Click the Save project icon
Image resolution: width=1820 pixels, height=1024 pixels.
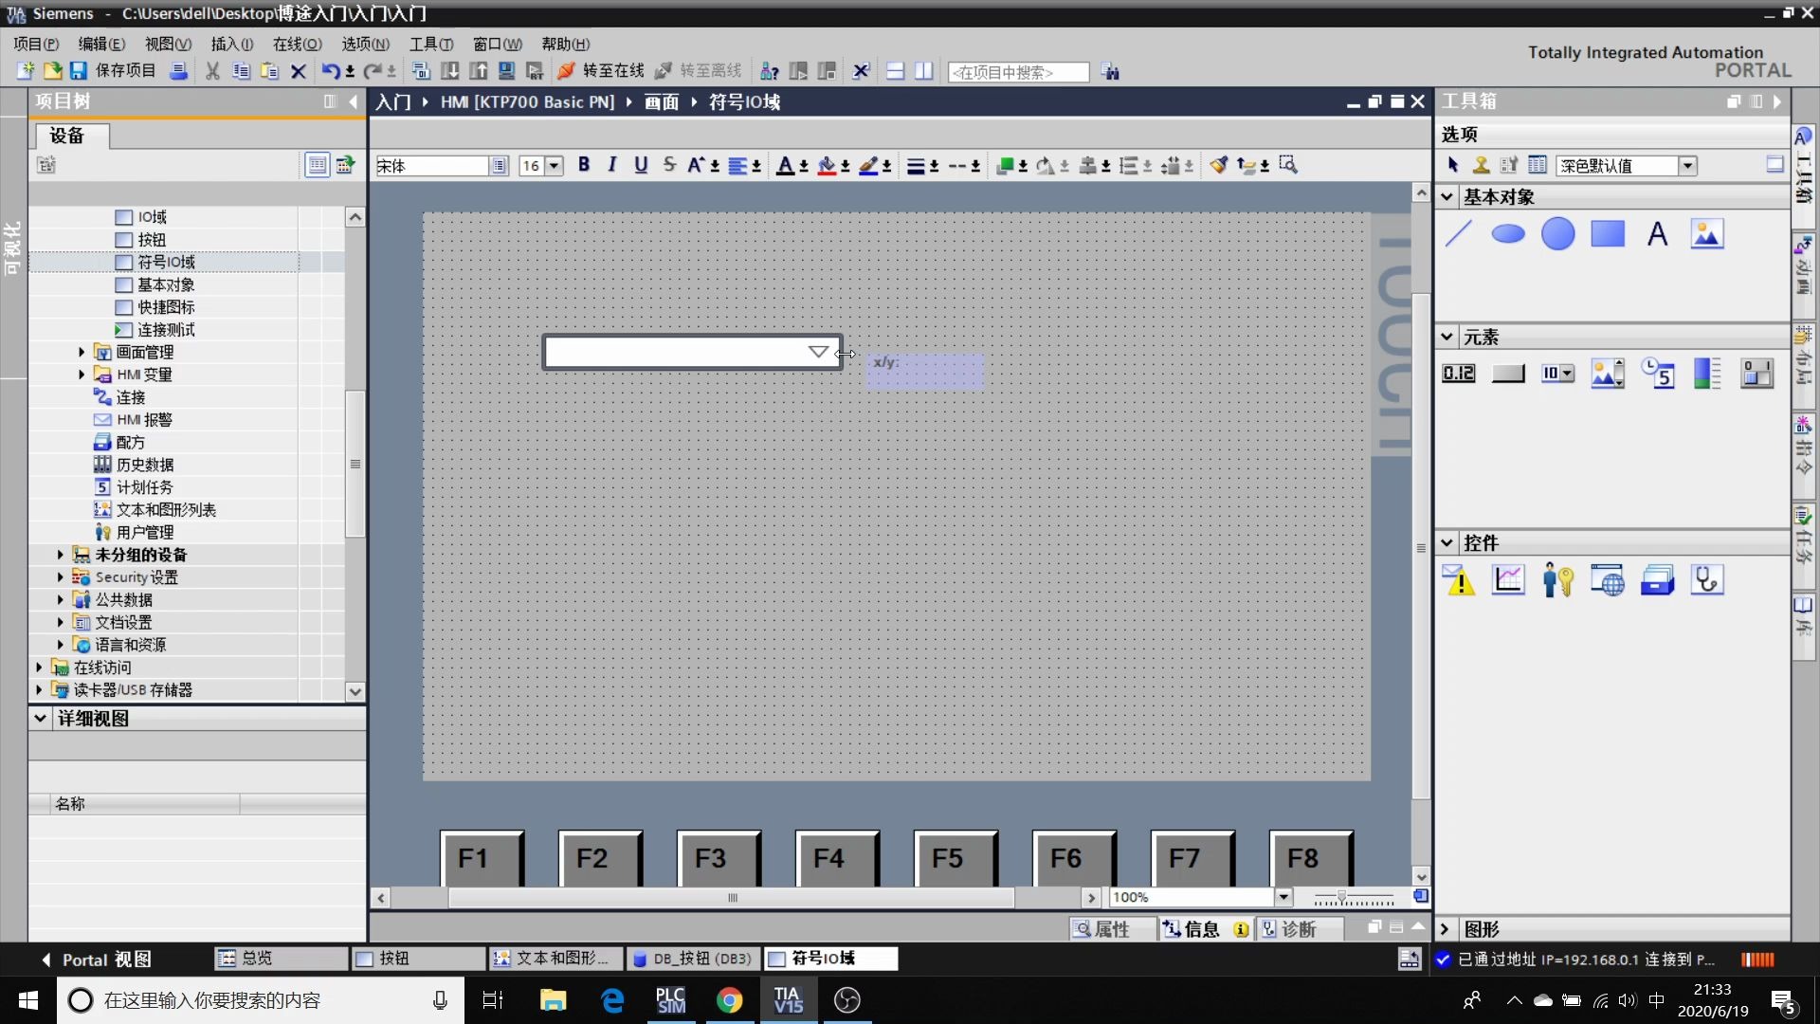tap(79, 71)
